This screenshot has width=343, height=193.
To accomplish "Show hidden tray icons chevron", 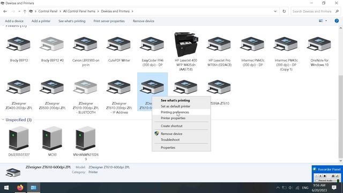I will 278,188.
